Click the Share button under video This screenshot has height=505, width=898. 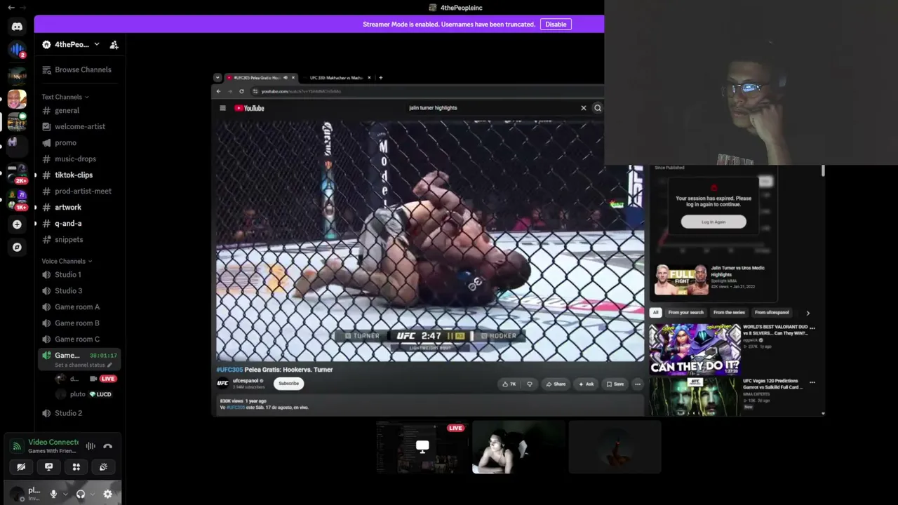[556, 384]
